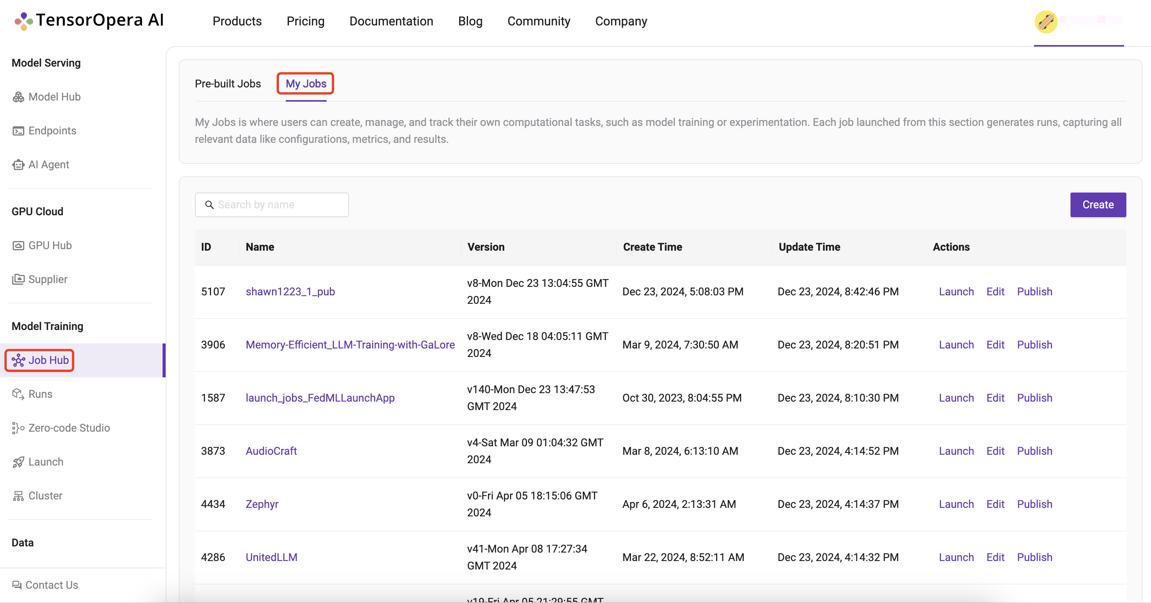Image resolution: width=1151 pixels, height=603 pixels.
Task: Edit the GaLore training job
Action: coord(995,345)
